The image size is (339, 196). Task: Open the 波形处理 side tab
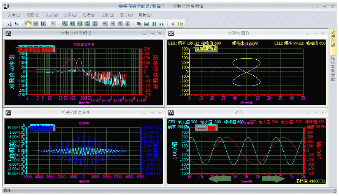click(333, 39)
